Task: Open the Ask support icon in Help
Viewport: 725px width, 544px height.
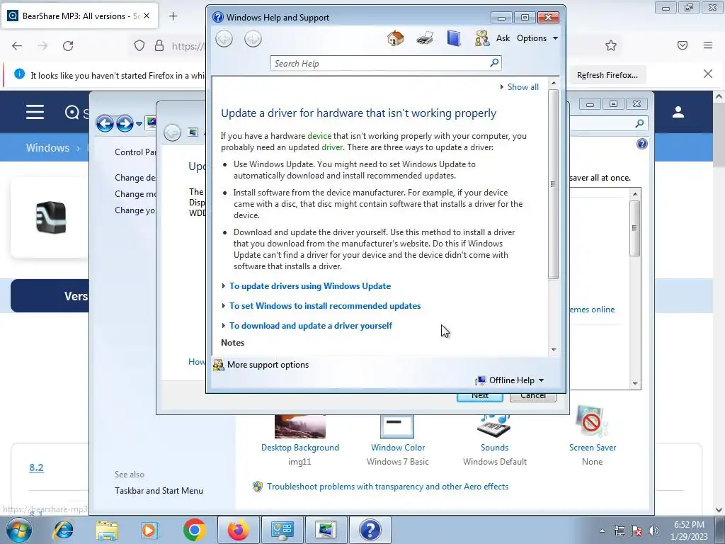Action: tap(482, 38)
